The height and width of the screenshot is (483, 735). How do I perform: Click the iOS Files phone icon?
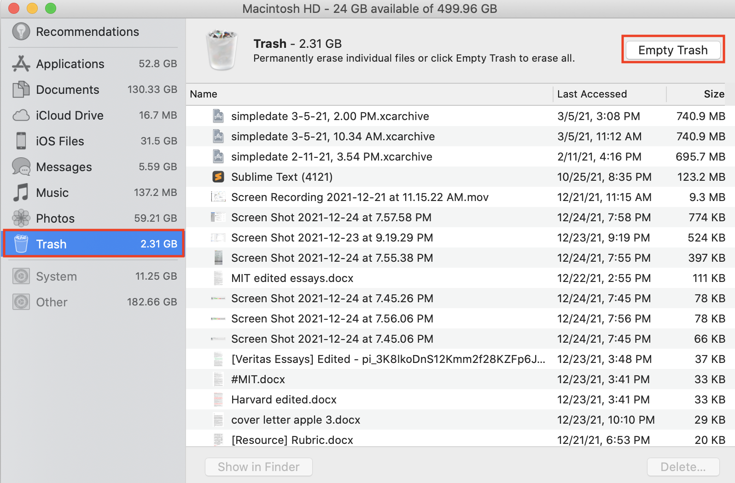click(x=21, y=141)
